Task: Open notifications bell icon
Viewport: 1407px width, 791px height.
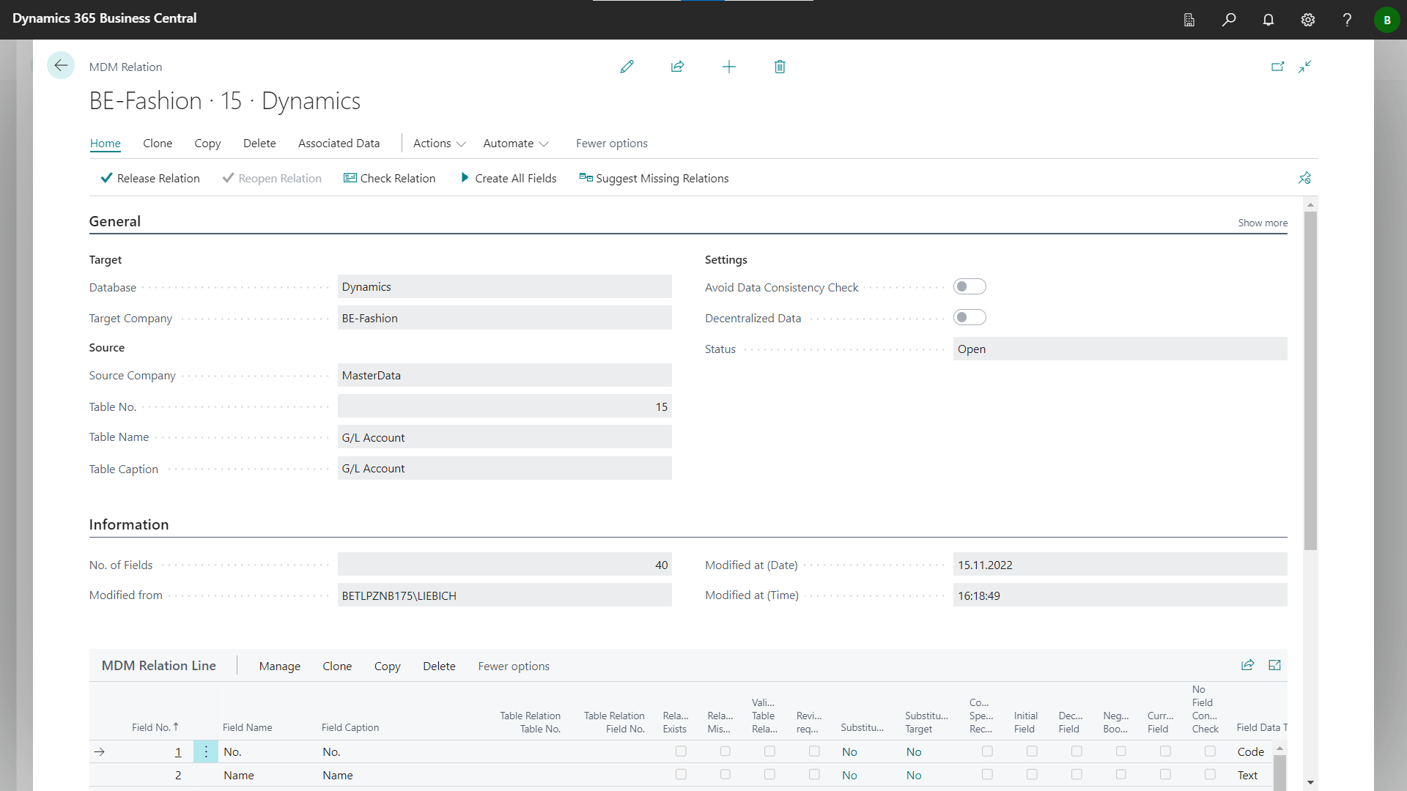Action: point(1268,20)
